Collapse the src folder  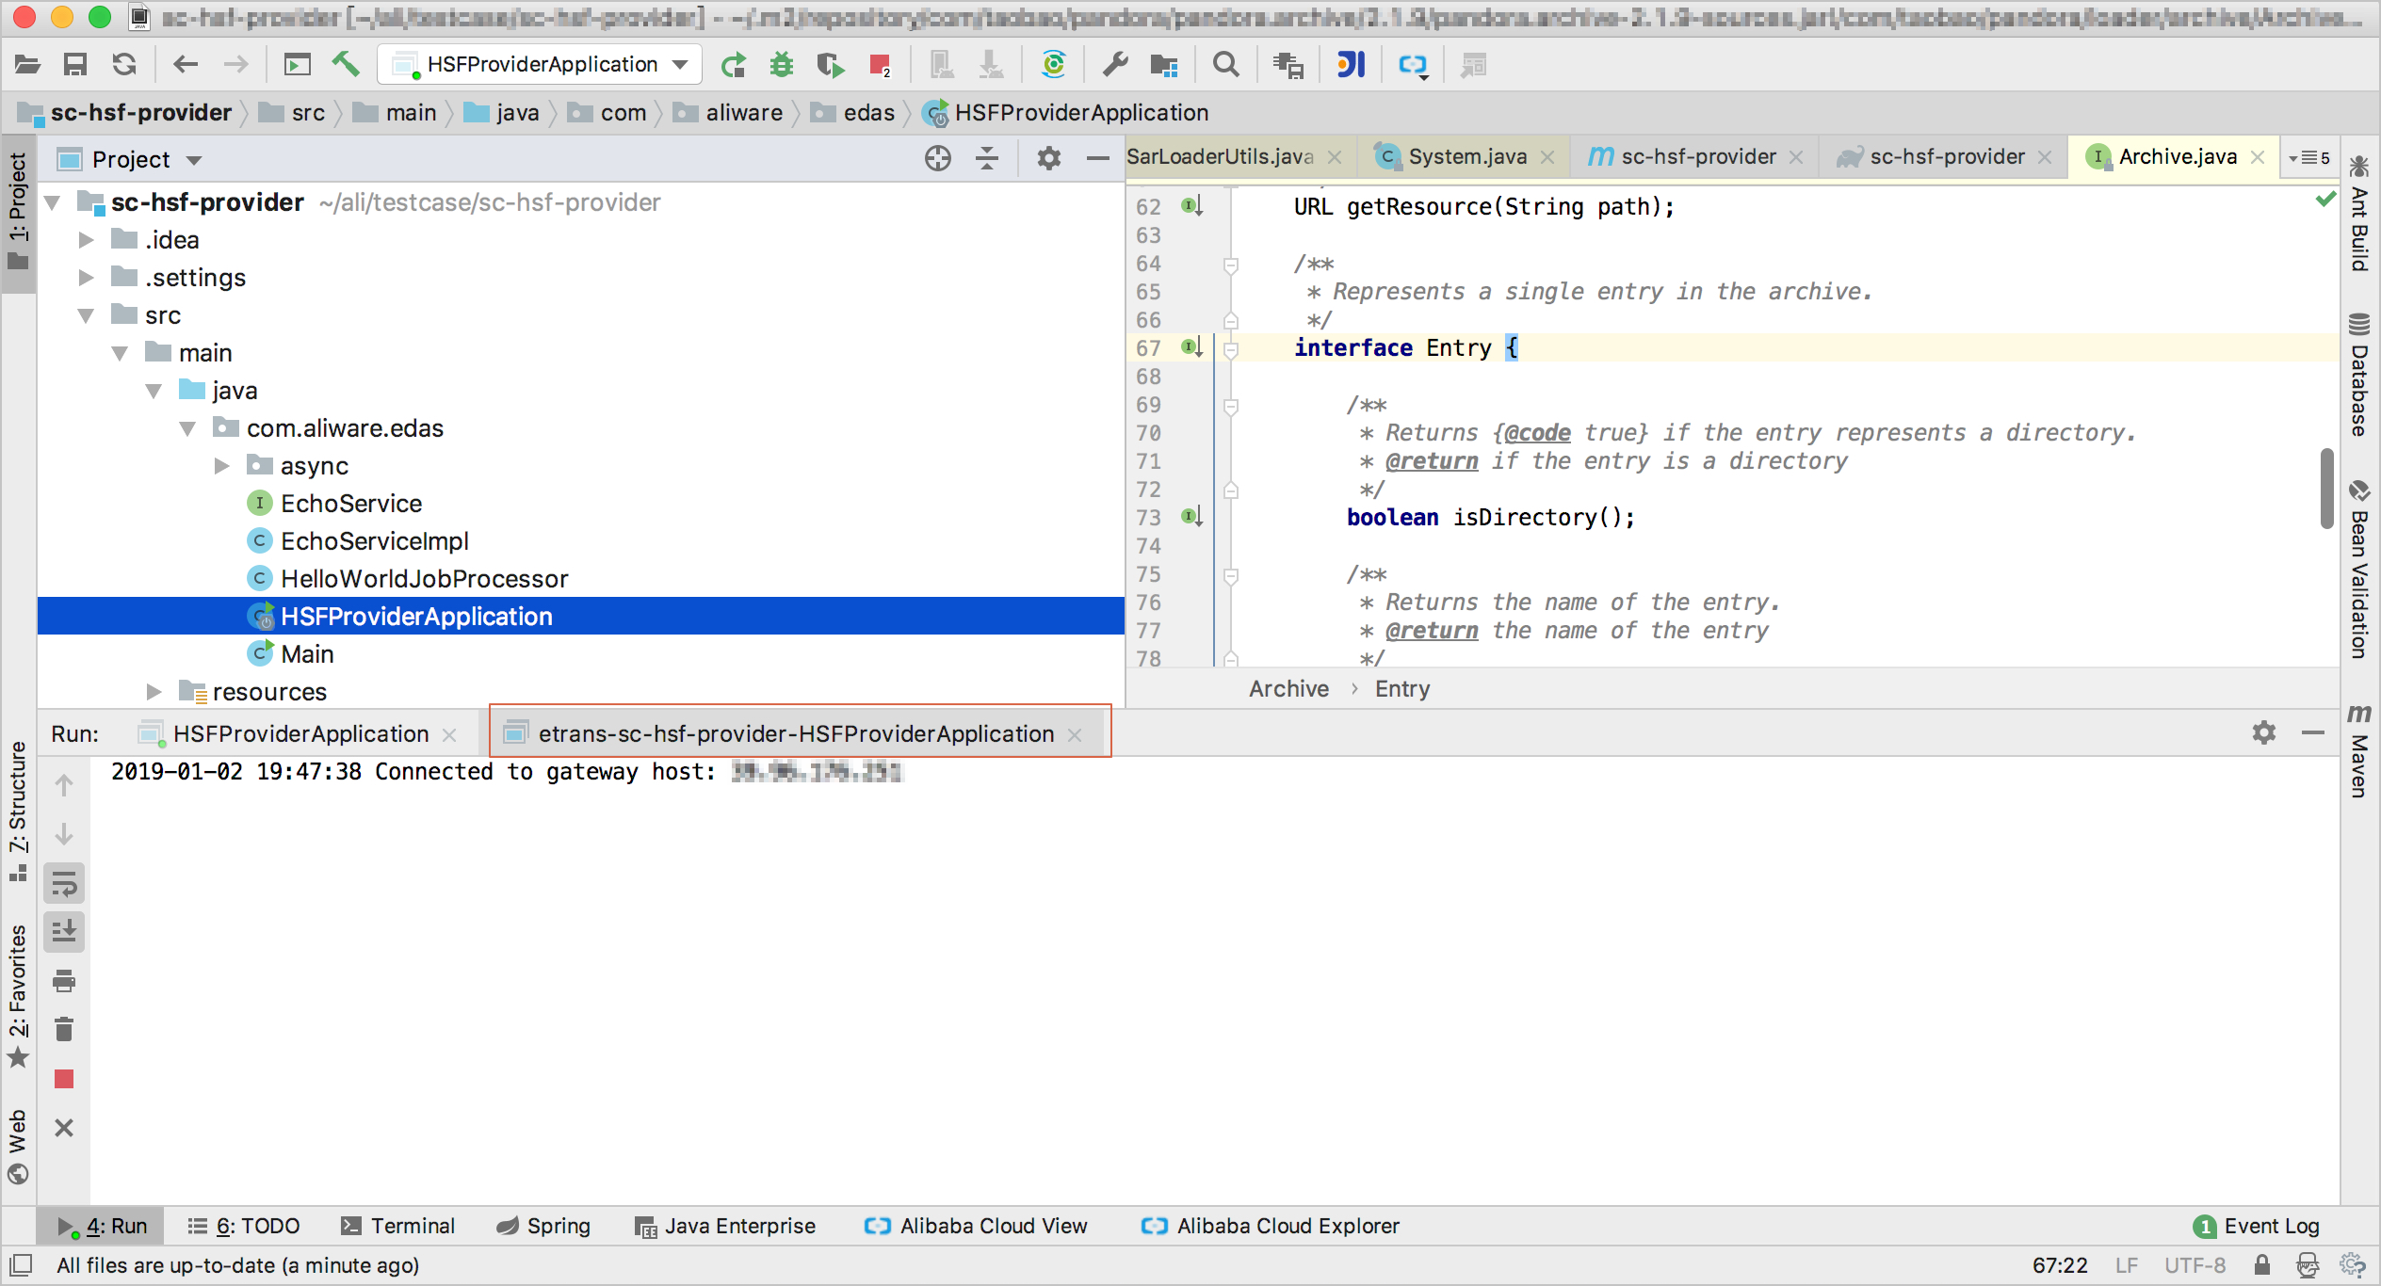pyautogui.click(x=86, y=315)
